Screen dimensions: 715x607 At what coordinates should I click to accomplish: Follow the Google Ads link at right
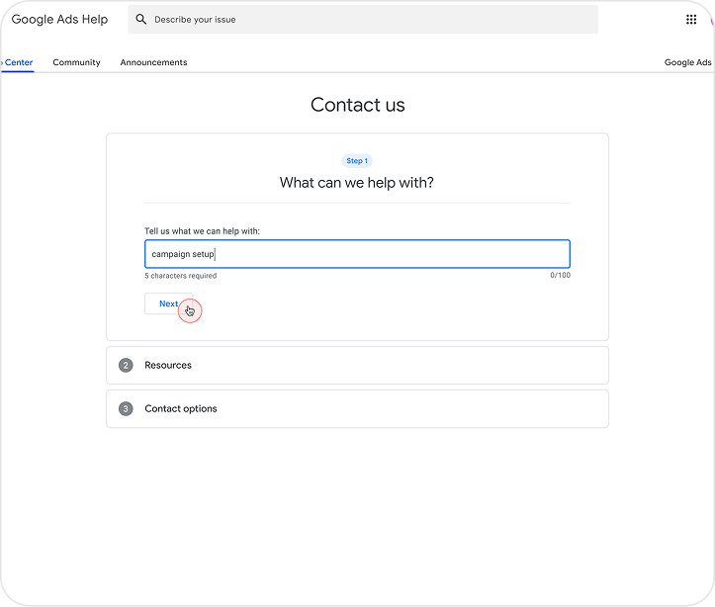pos(687,62)
